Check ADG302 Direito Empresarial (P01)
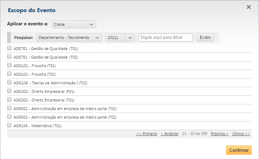The width and height of the screenshot is (259, 159). point(9,91)
